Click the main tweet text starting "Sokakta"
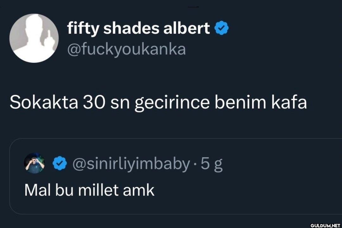This screenshot has height=228, width=342. (158, 103)
